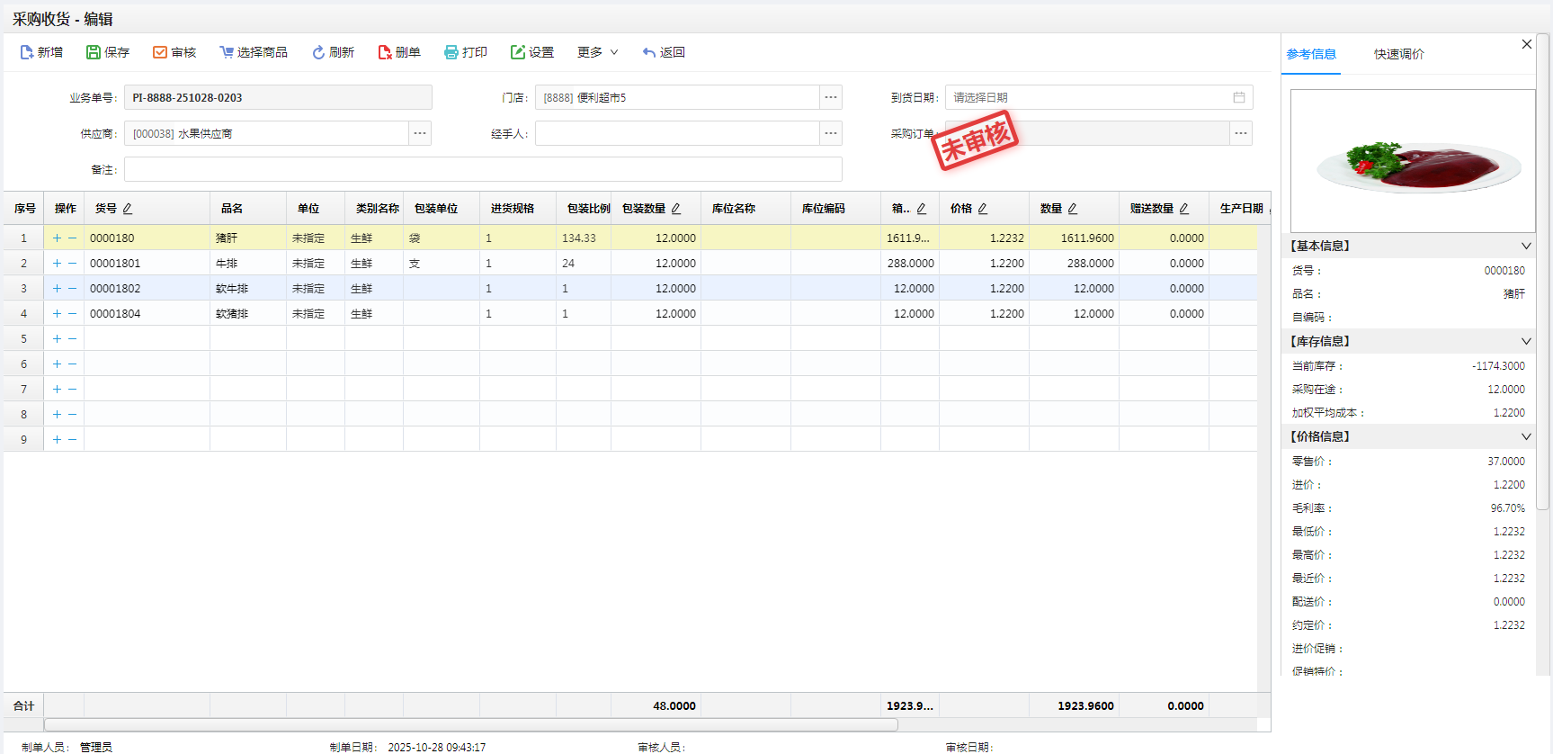Image resolution: width=1553 pixels, height=754 pixels.
Task: Expand the 更多 dropdown menu
Action: point(597,52)
